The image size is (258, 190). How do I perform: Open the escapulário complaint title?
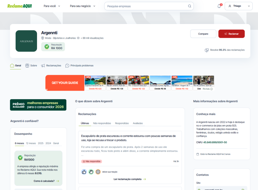coord(128,138)
